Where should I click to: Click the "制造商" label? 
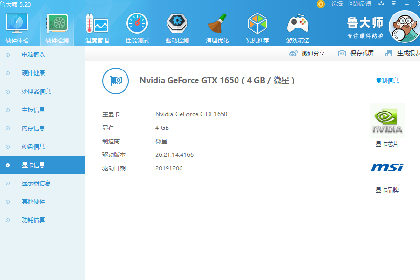pos(111,141)
